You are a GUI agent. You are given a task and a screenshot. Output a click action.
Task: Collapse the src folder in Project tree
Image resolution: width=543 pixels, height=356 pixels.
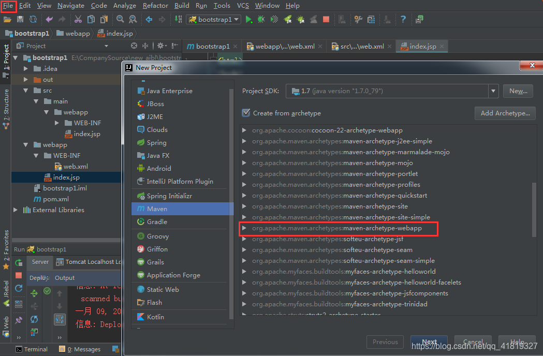(x=26, y=91)
